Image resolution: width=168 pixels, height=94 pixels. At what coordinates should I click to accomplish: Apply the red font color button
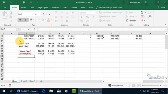49,20
